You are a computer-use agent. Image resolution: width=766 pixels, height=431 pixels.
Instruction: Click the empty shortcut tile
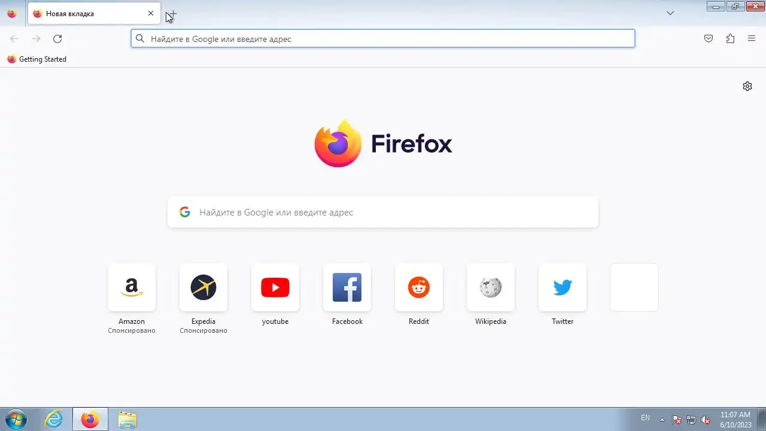point(634,287)
